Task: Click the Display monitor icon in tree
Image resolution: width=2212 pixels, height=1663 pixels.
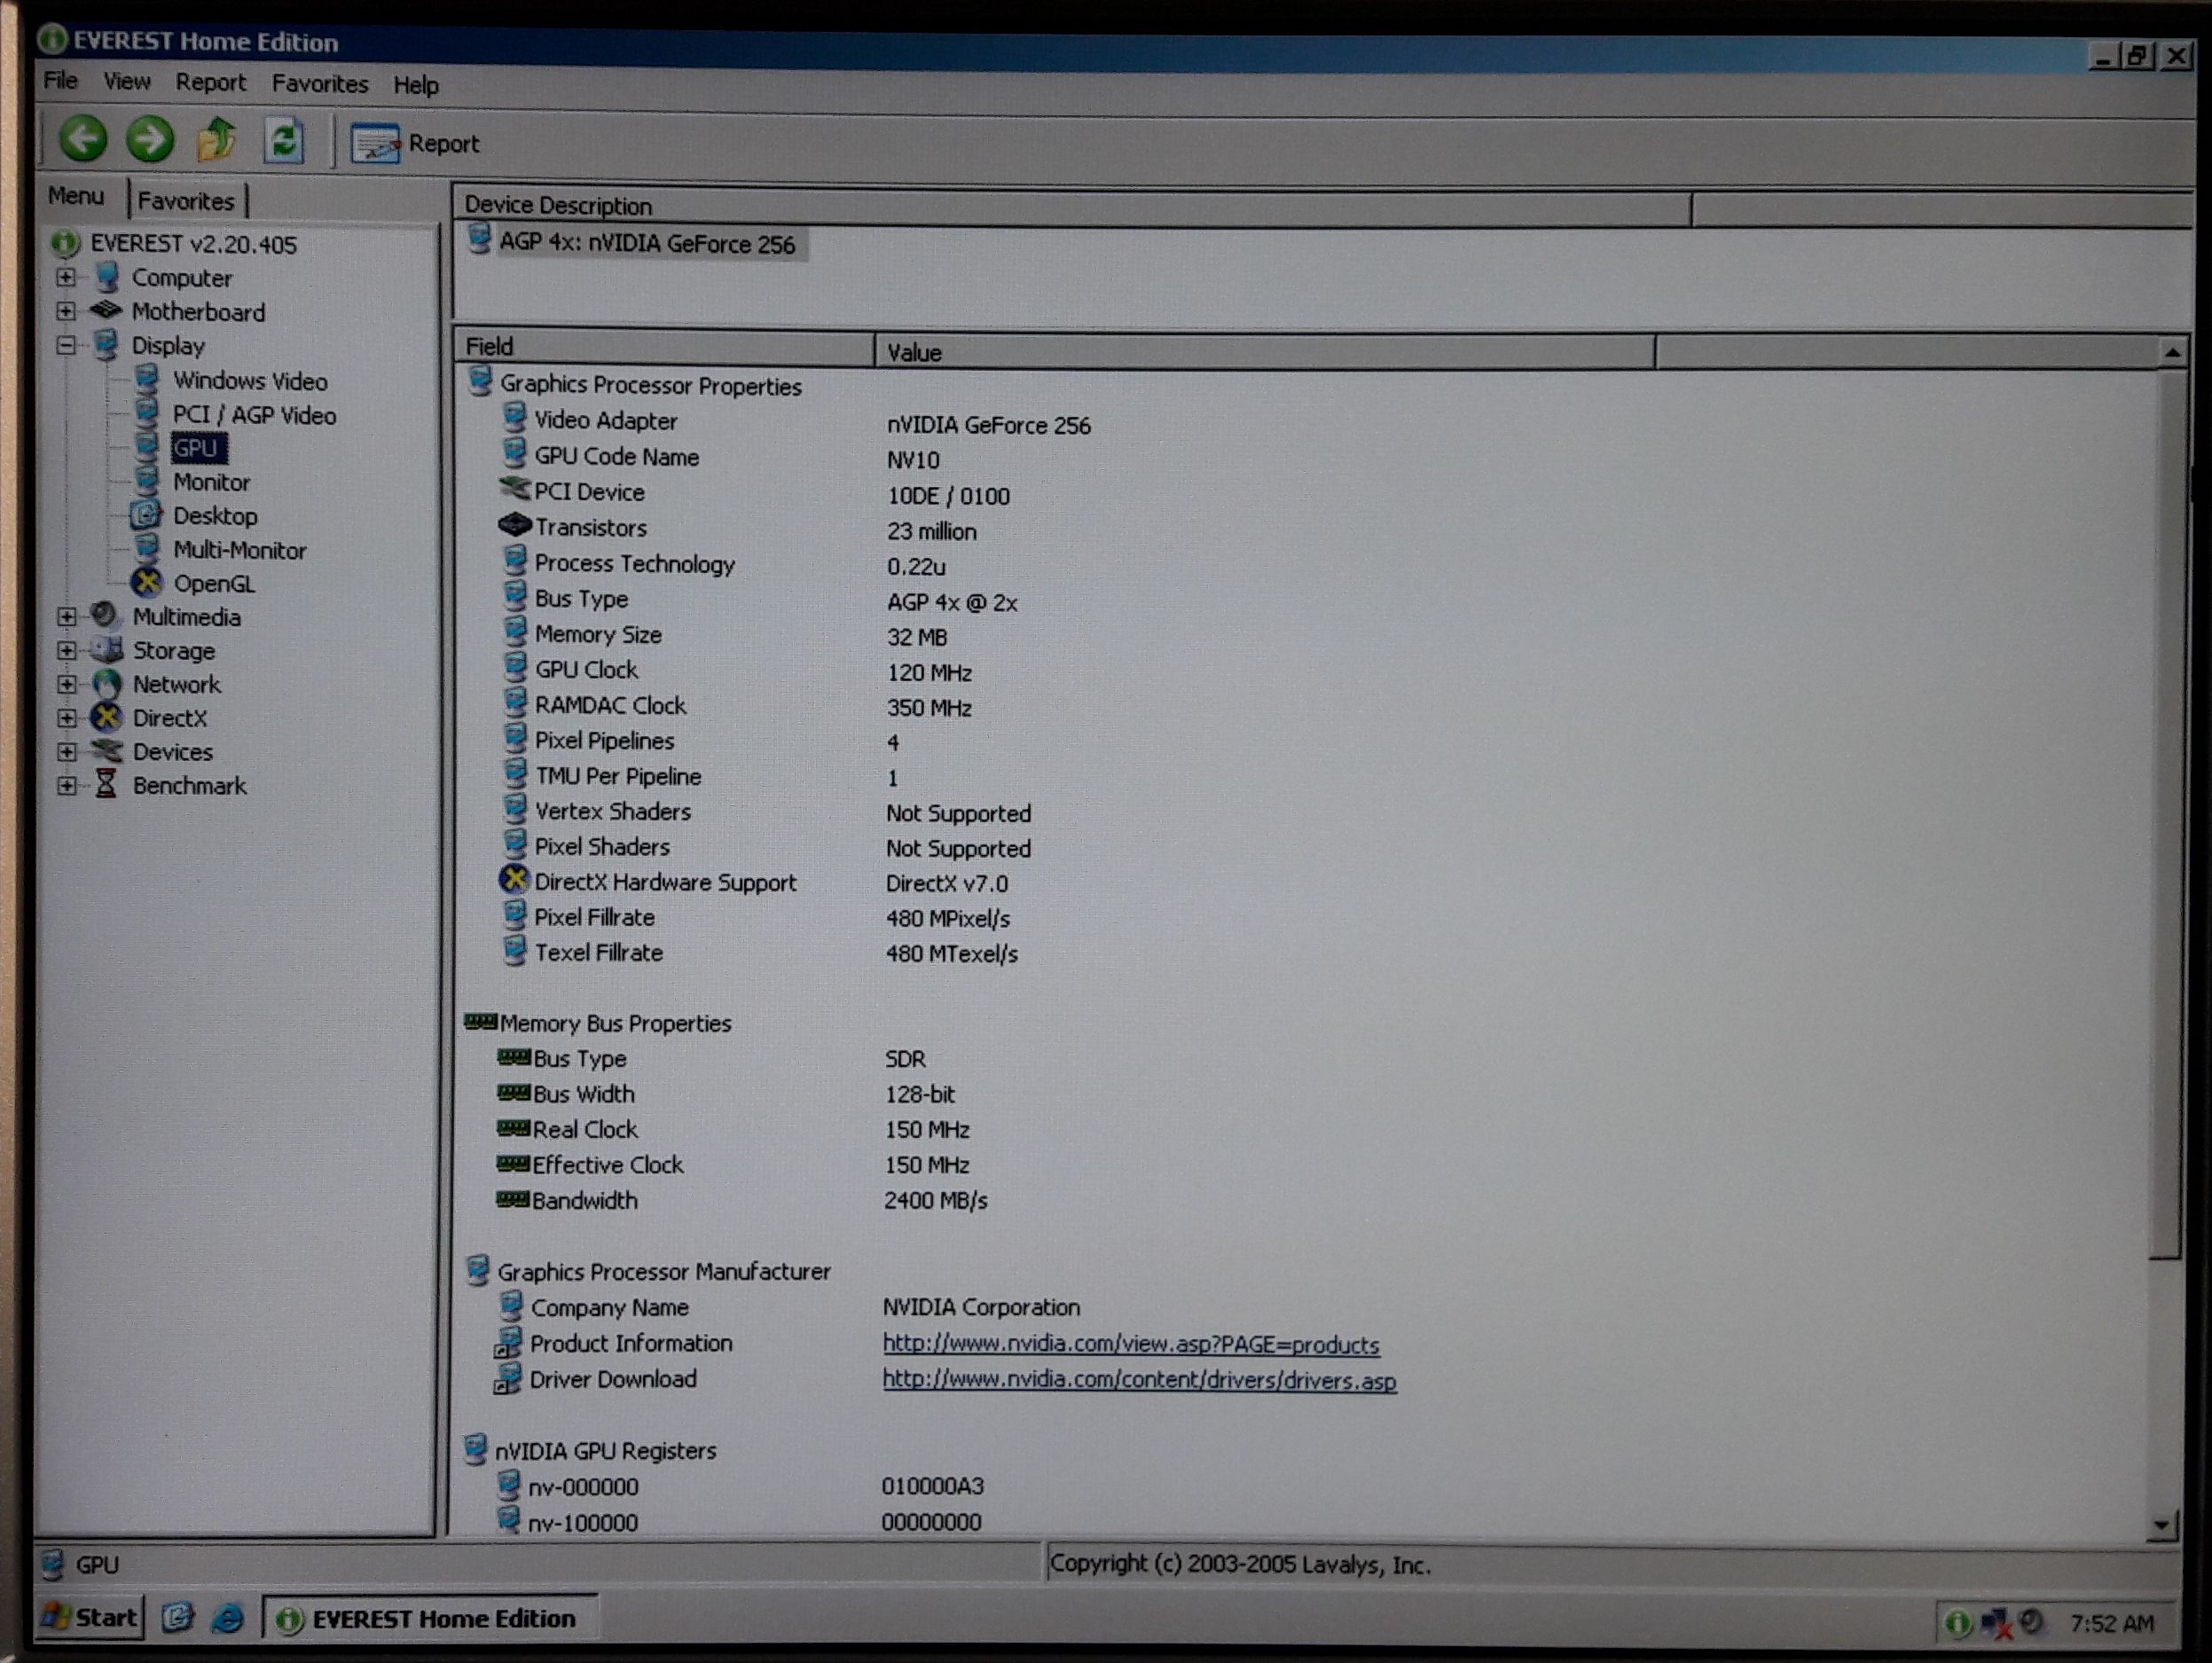Action: pos(106,345)
